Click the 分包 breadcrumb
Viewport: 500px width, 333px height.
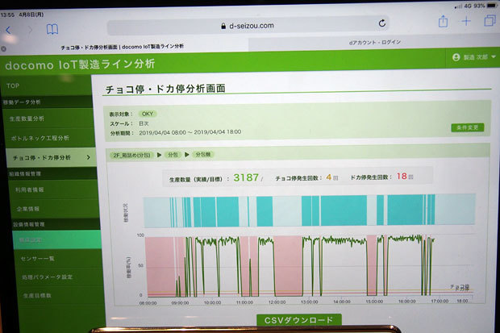(173, 155)
